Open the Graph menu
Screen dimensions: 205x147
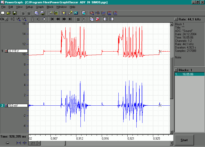40,7
